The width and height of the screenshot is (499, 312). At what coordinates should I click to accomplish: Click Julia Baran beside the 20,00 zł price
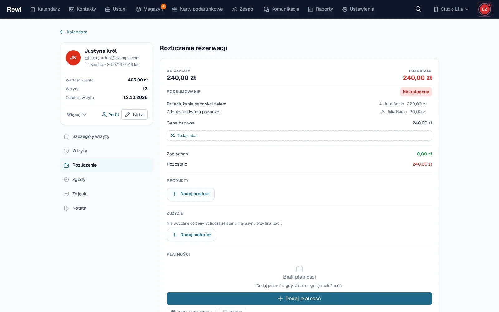point(394,112)
